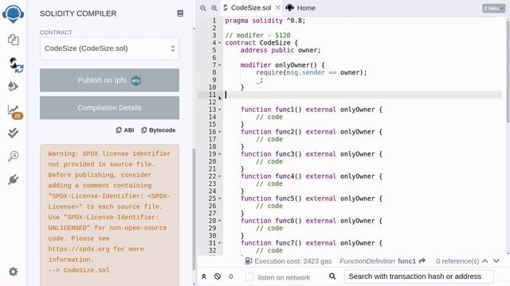Switch to the Home tab
Image resolution: width=510 pixels, height=286 pixels.
(300, 8)
